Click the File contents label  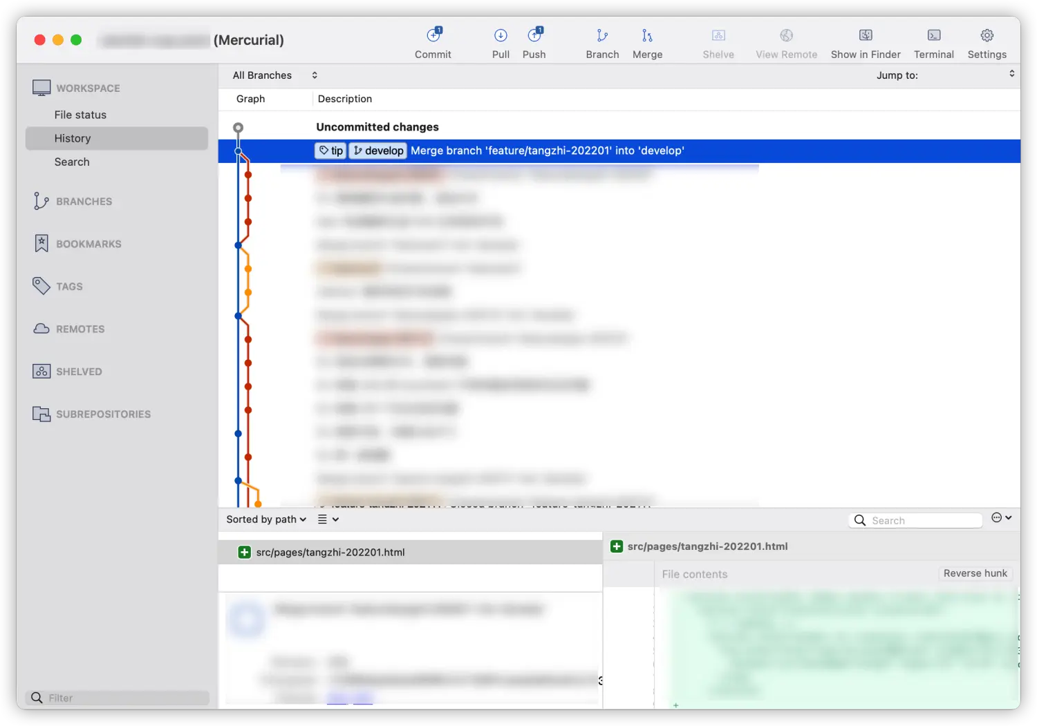694,574
